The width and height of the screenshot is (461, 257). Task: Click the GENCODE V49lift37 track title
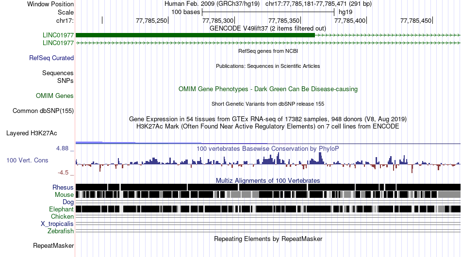tap(267, 29)
